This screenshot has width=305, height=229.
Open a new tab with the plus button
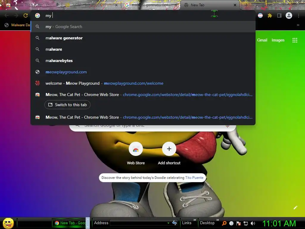pos(246,5)
